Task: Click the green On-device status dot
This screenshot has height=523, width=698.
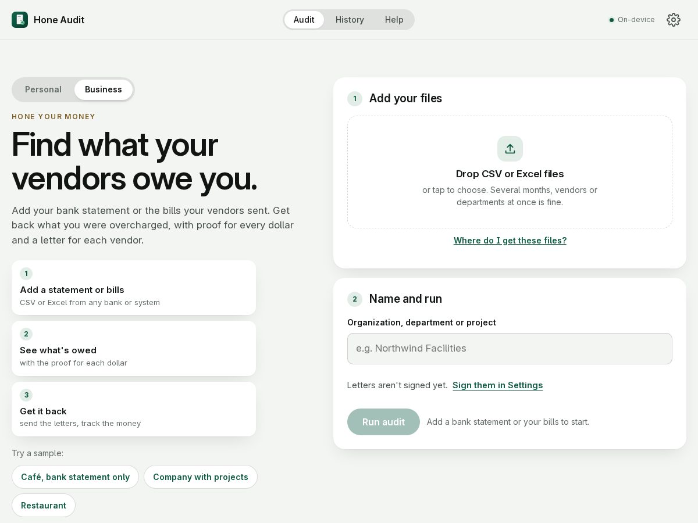Action: point(611,20)
